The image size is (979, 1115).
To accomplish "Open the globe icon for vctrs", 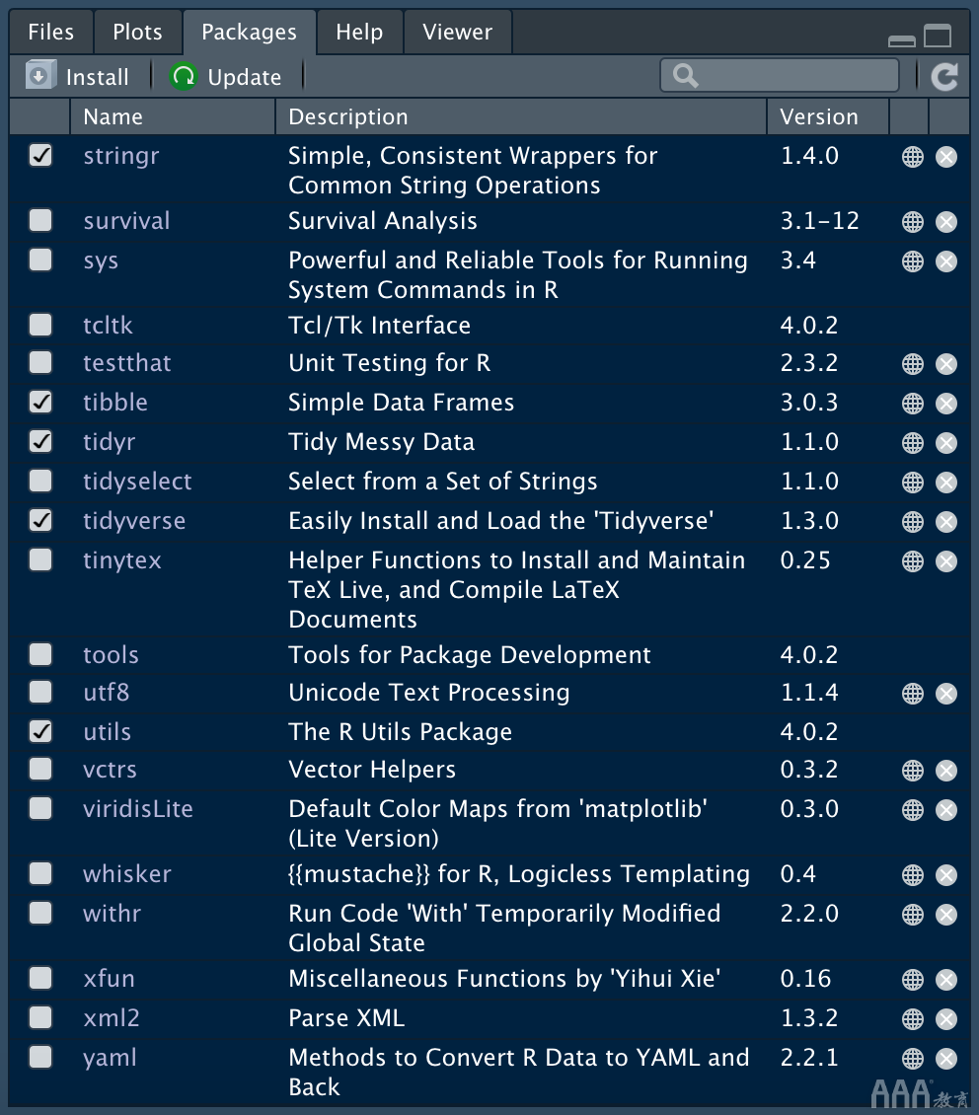I will click(912, 770).
